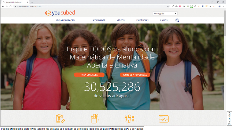
Task: Open the Português language dropdown
Action: pyautogui.click(x=165, y=13)
